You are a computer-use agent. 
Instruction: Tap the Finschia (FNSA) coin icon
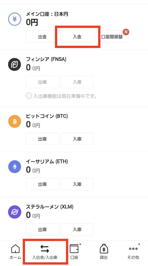[x=15, y=65]
